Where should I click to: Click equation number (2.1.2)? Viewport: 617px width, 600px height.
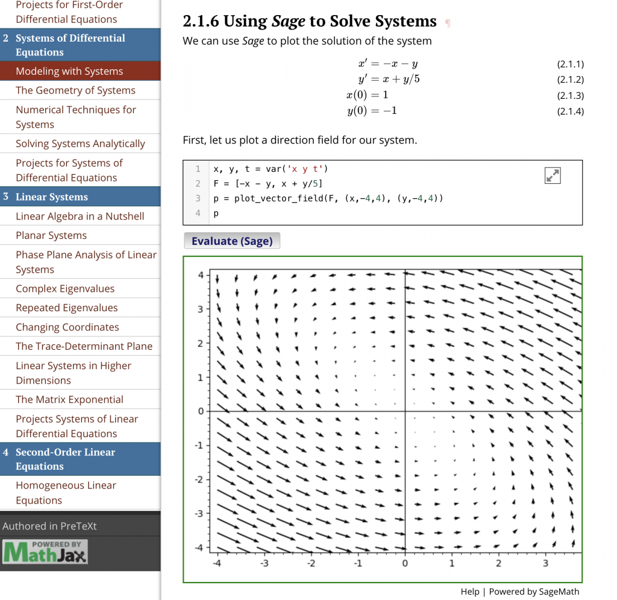click(x=570, y=80)
